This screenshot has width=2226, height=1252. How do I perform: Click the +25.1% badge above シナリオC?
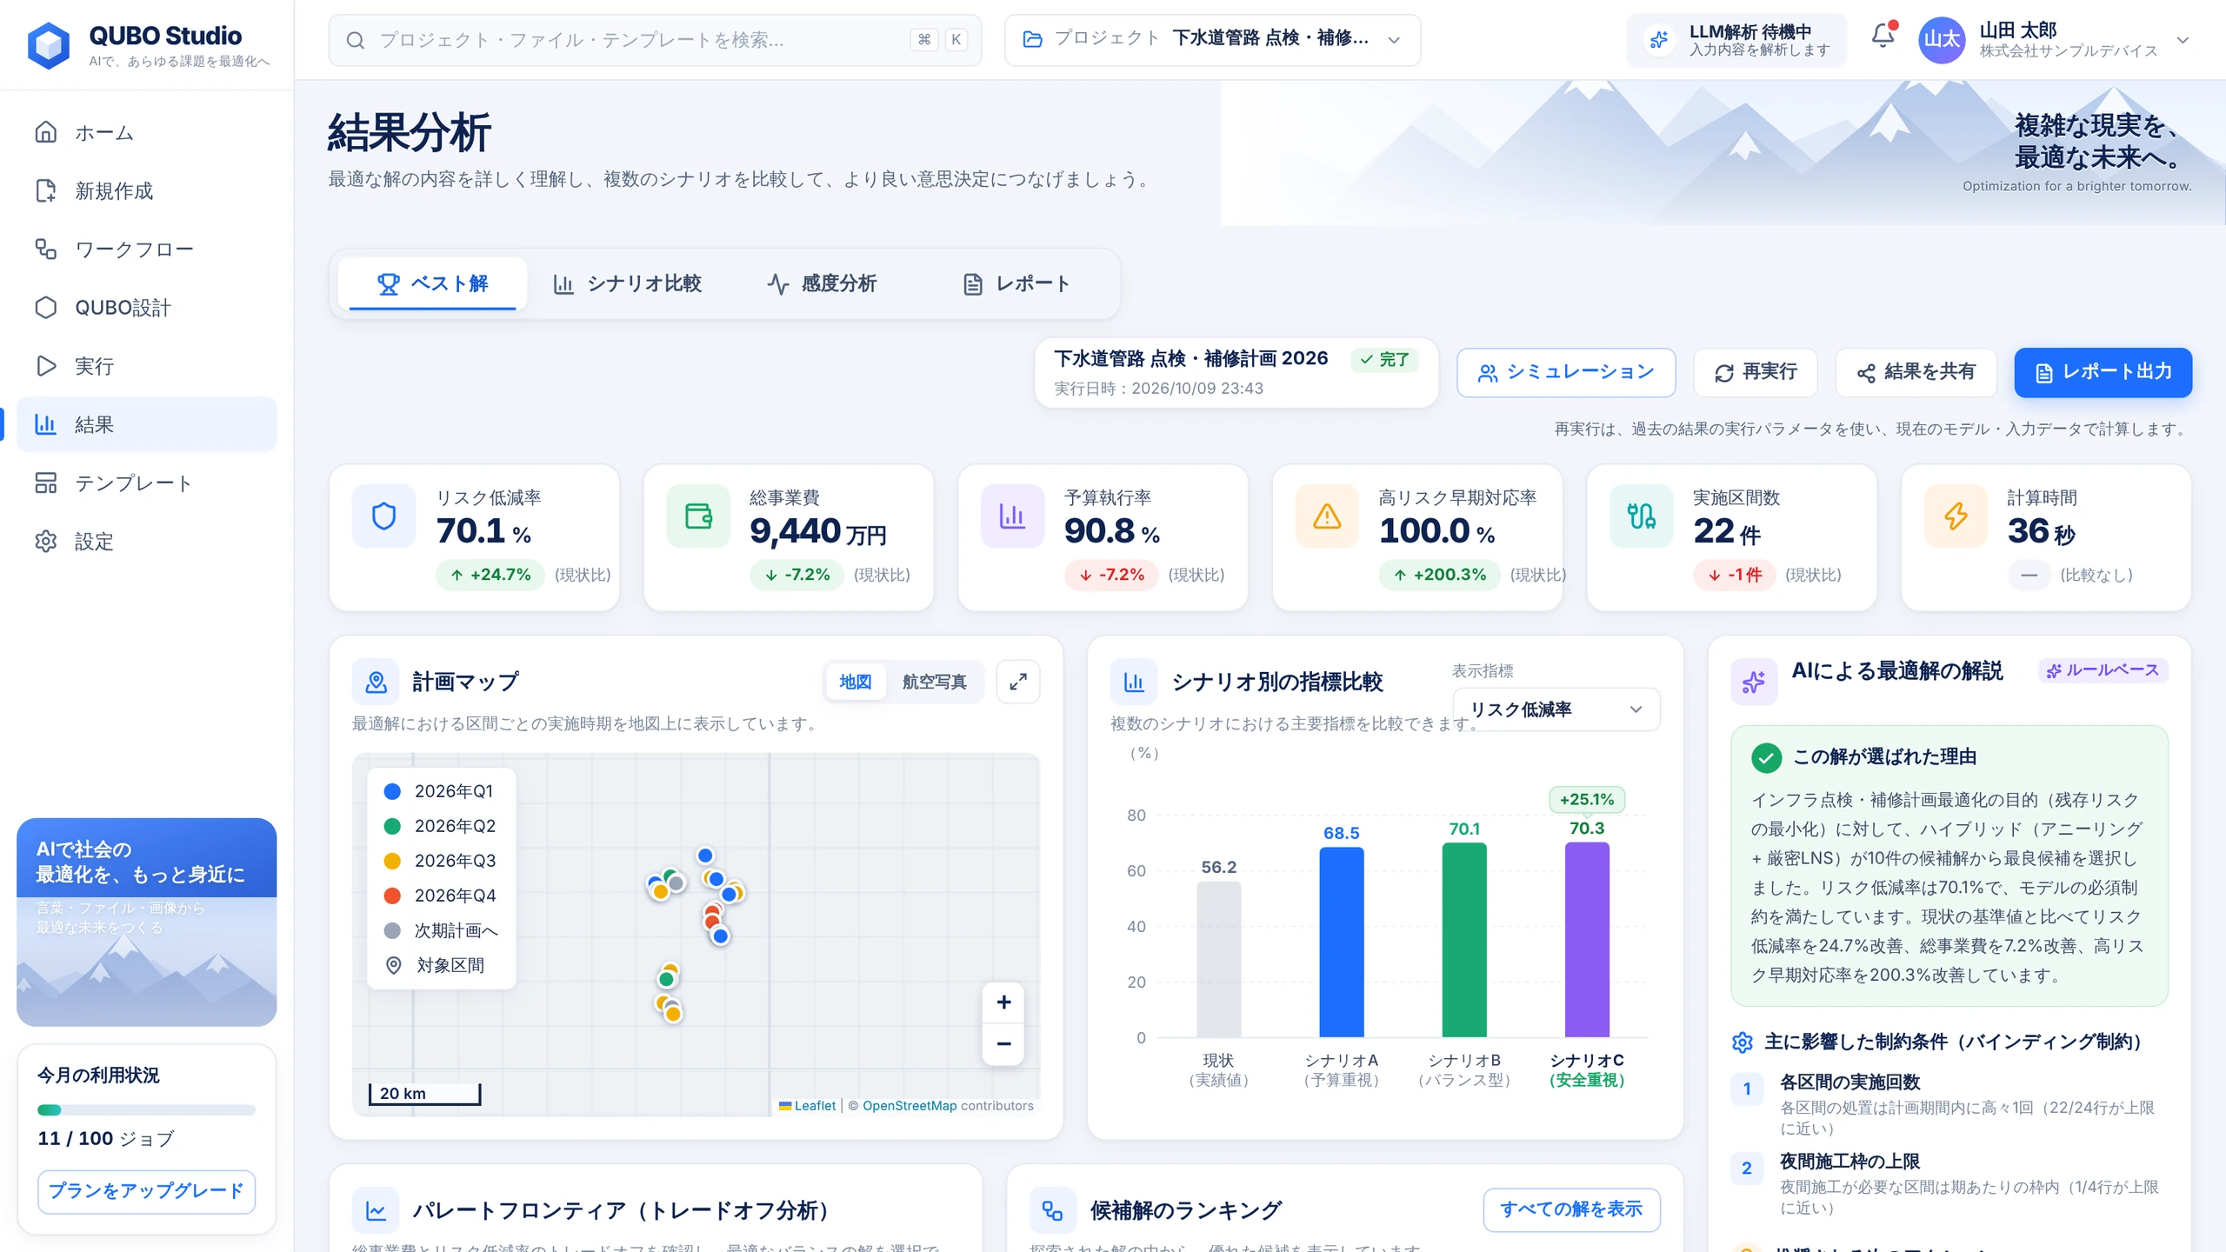1587,799
